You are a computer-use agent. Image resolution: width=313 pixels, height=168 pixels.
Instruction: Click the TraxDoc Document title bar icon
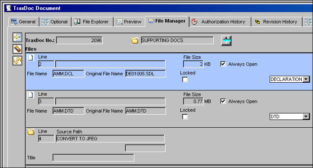coord(9,8)
